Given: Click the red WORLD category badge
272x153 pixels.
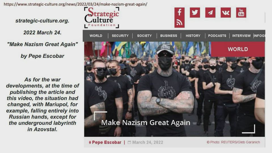Looking at the screenshot, I should [238, 49].
